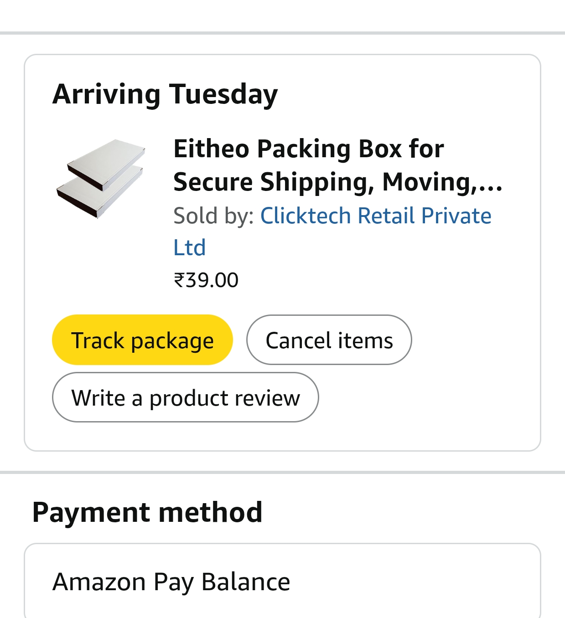Image resolution: width=565 pixels, height=618 pixels.
Task: Open the Eitheo Packing Box title
Action: pyautogui.click(x=308, y=149)
